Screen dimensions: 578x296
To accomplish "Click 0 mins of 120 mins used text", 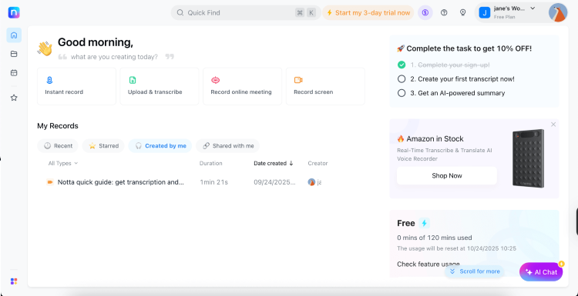I will point(434,238).
